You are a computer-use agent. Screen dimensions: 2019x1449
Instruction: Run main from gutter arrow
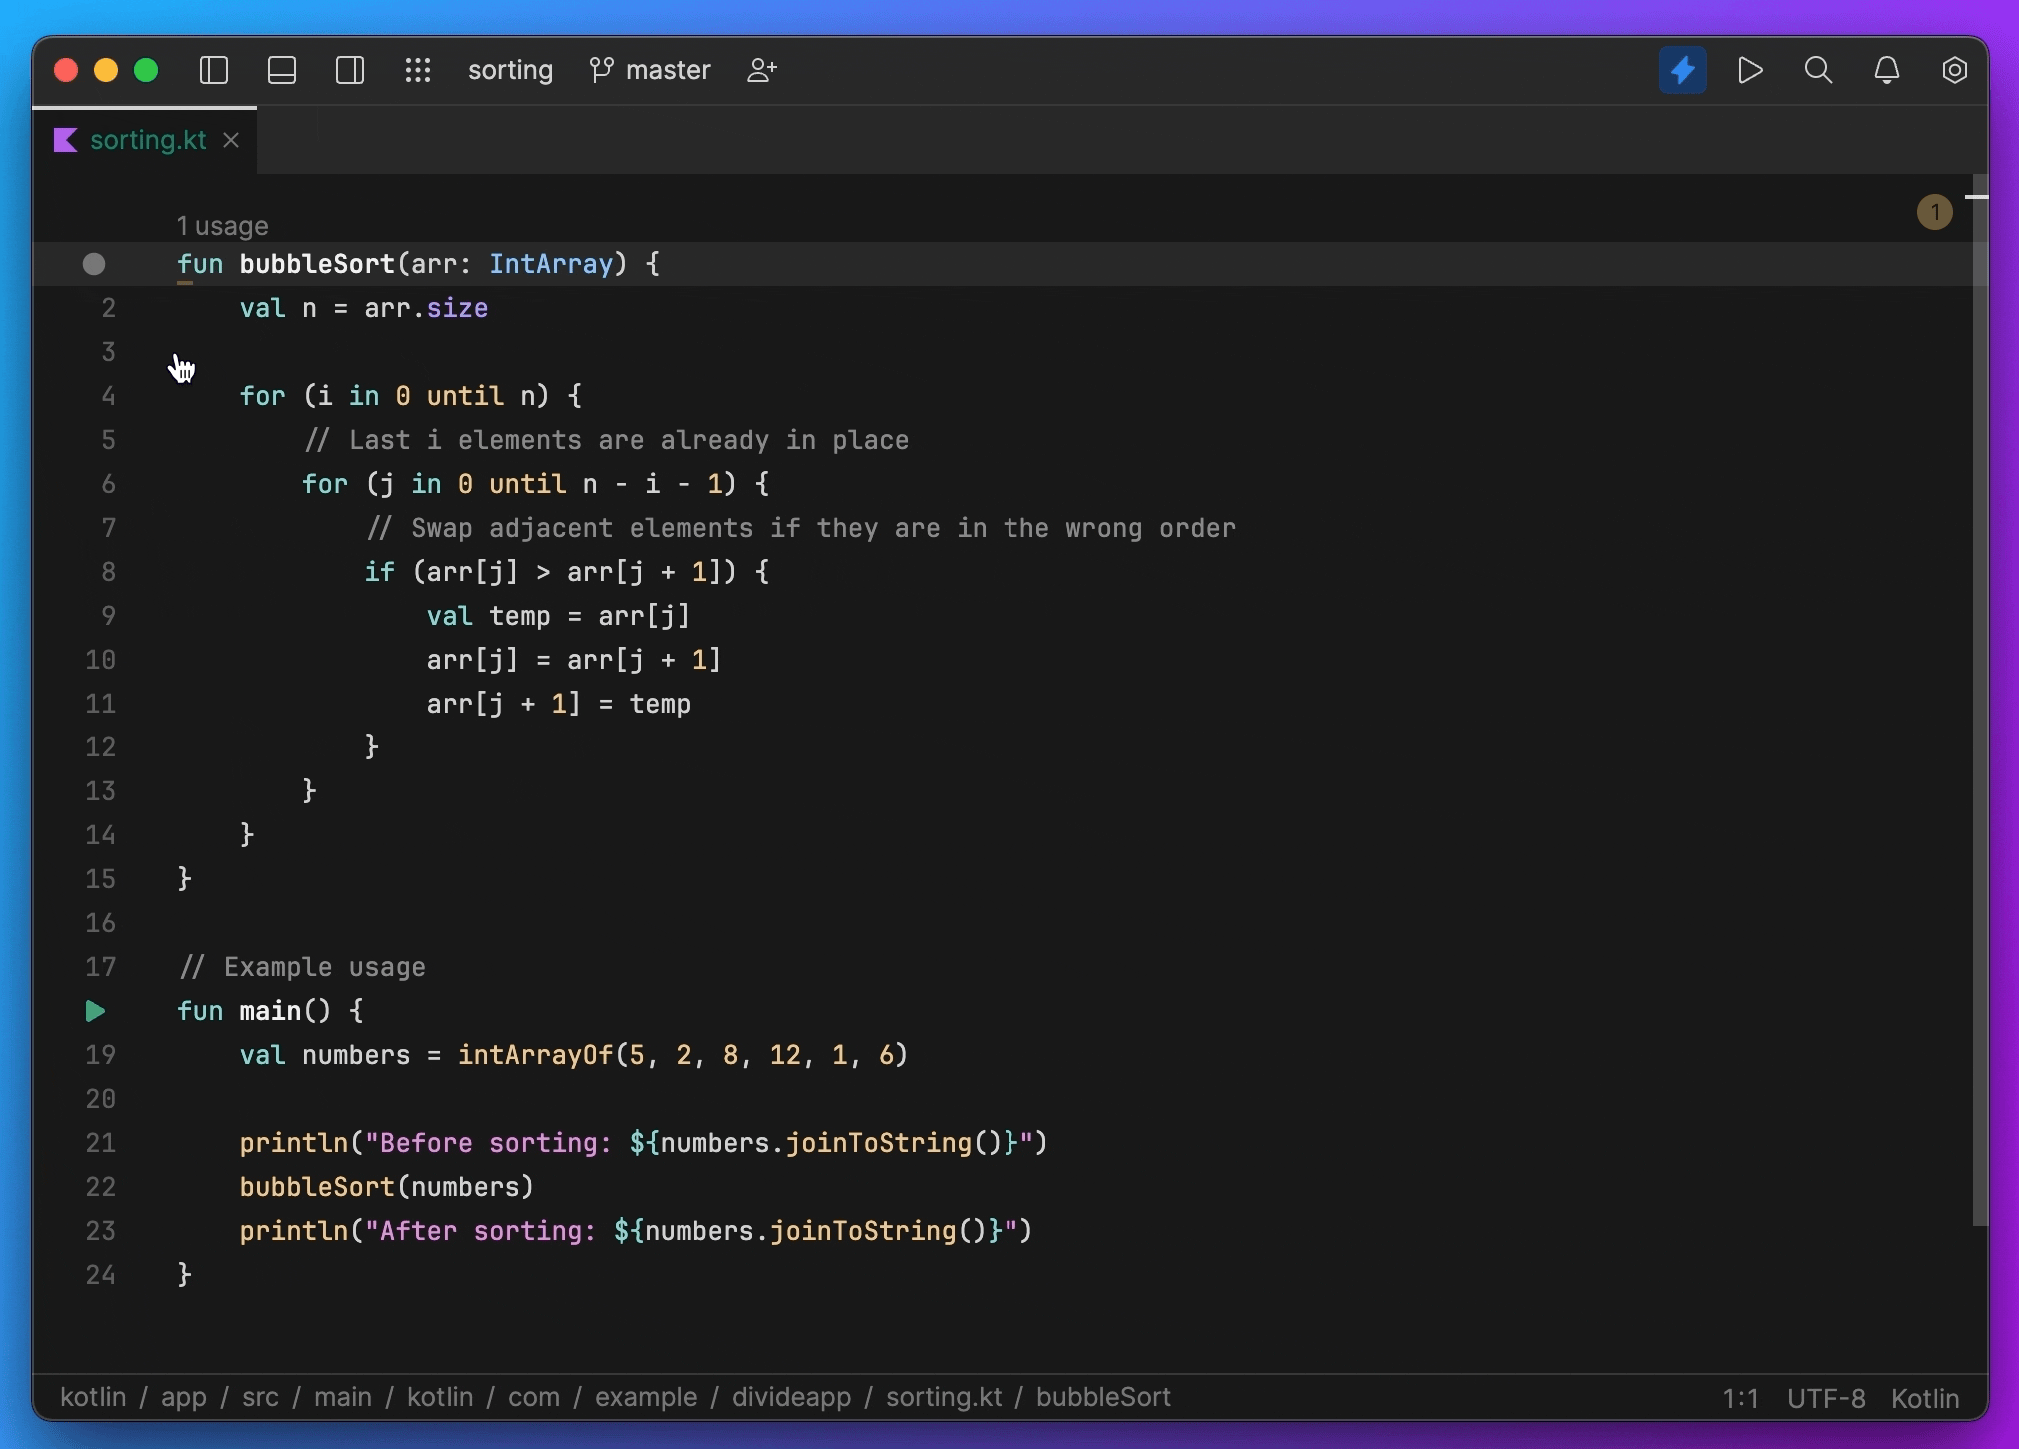click(95, 1011)
